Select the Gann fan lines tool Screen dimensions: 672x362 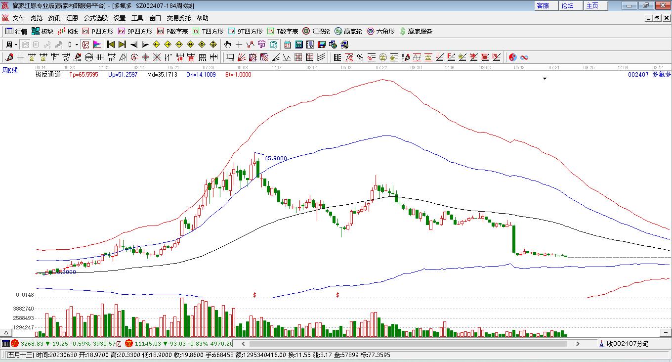click(241, 57)
